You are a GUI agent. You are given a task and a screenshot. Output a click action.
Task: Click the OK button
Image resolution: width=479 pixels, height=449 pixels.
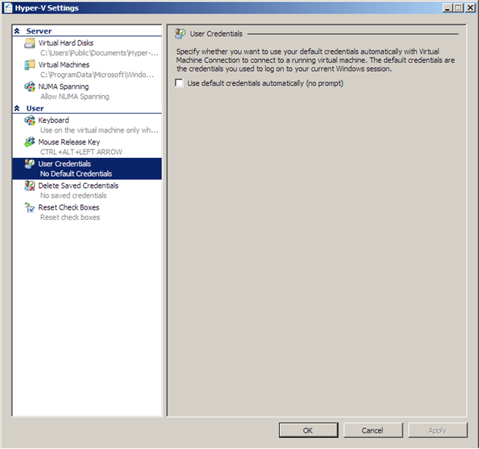[308, 430]
